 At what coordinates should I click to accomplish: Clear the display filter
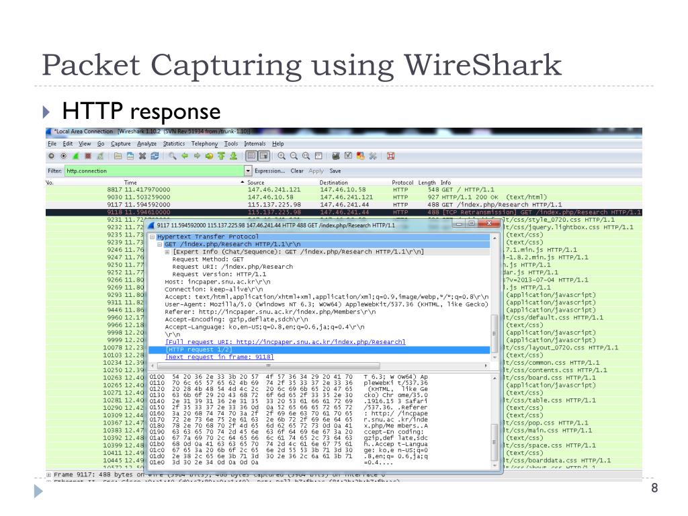coord(296,171)
